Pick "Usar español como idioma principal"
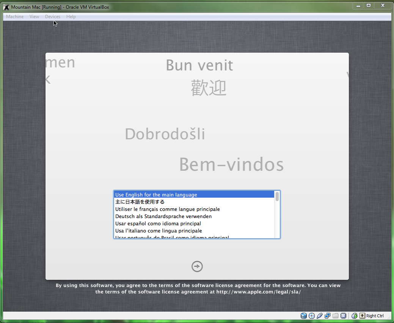The width and height of the screenshot is (394, 323). (158, 223)
